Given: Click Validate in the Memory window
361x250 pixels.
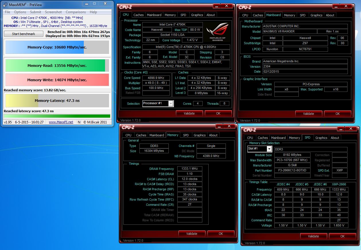Looking at the screenshot, I should [192, 234].
